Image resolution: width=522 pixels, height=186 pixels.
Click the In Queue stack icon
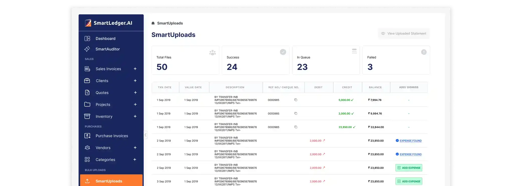354,51
